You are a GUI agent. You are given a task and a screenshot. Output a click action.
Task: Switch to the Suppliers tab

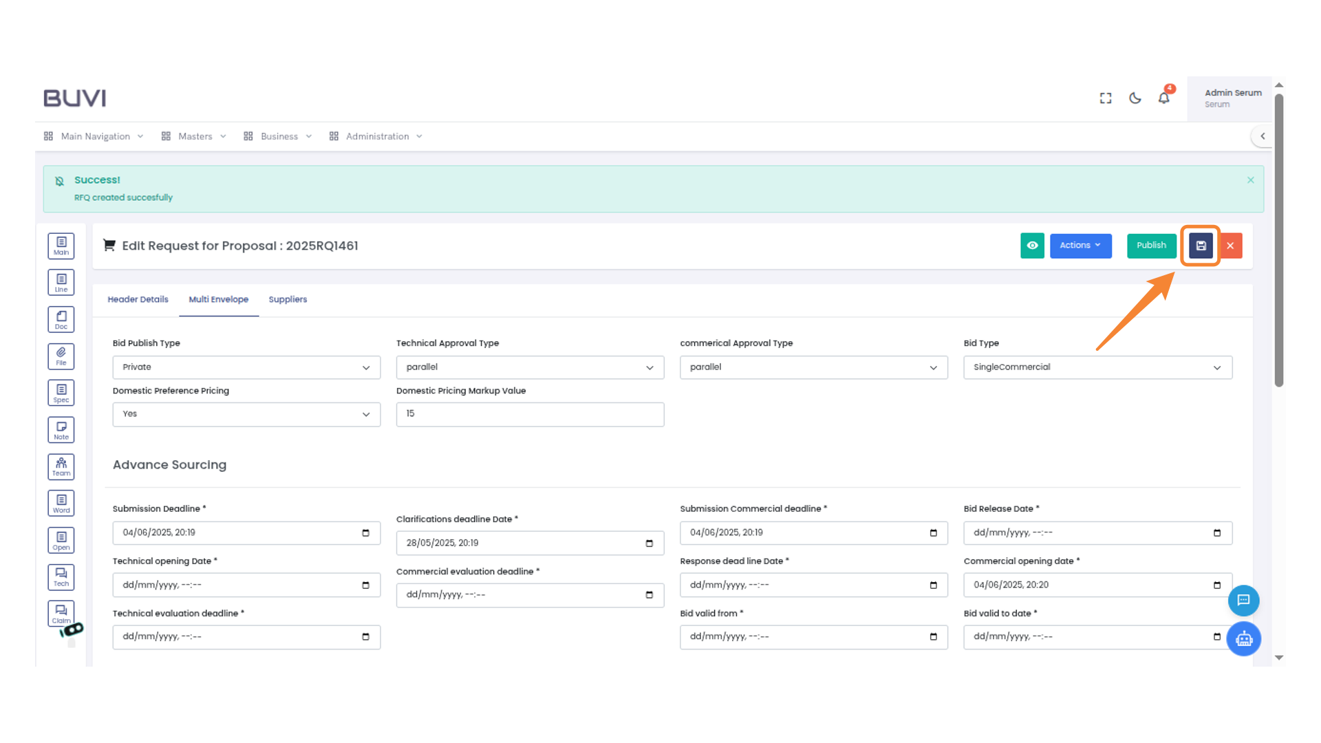[288, 299]
